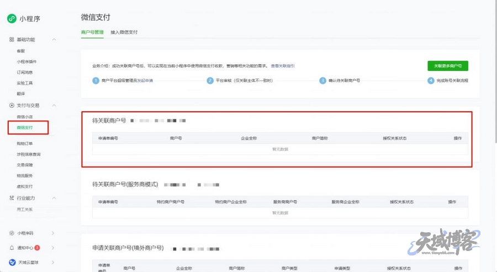This screenshot has width=497, height=272.
Task: Click step 3 确认待关联商户号 text
Action: (x=344, y=81)
